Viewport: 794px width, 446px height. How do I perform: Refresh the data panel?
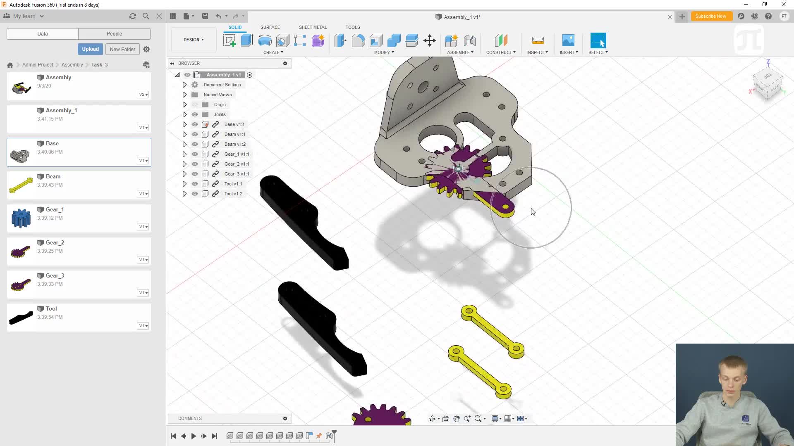pos(132,16)
